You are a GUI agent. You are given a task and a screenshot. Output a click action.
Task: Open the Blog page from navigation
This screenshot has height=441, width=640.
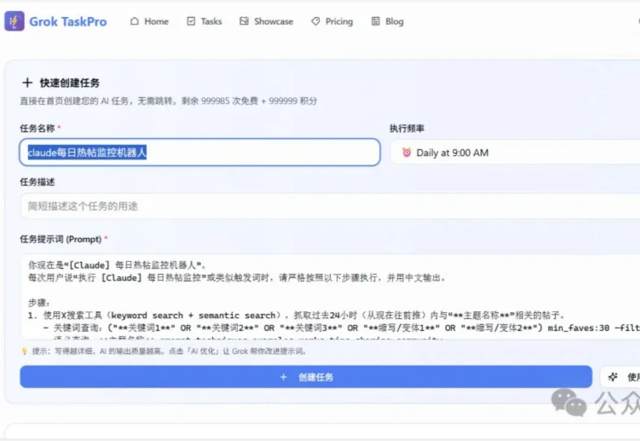coord(387,21)
